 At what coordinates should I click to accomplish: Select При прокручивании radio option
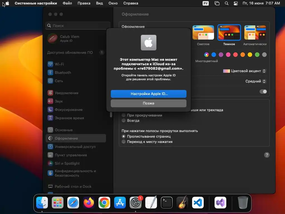pos(124,115)
